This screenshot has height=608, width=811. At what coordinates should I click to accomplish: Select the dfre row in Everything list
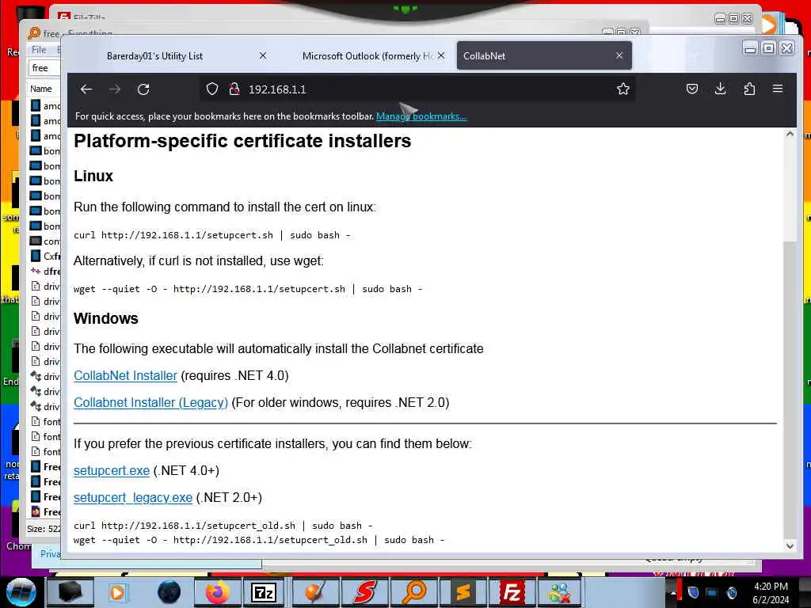click(x=45, y=272)
